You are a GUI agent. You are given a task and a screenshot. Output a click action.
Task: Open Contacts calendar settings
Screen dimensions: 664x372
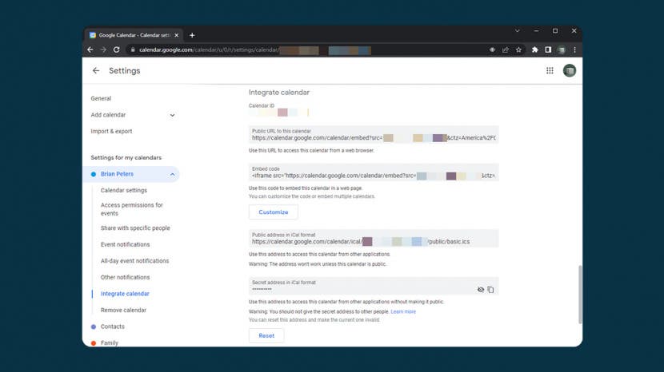[112, 326]
